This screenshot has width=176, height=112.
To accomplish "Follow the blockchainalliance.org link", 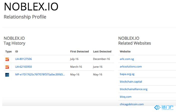I will pyautogui.click(x=134, y=89).
